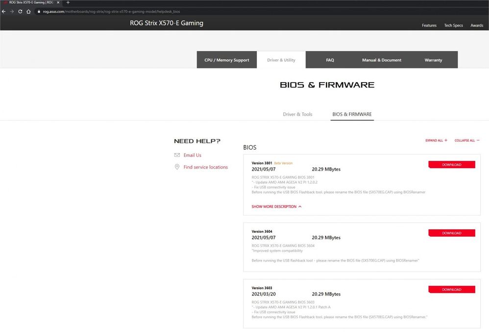Open the Features page link
489x332 pixels.
click(429, 25)
